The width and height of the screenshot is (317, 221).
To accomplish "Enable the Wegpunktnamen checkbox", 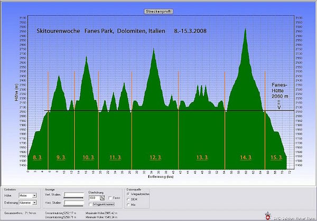I will pyautogui.click(x=90, y=204).
